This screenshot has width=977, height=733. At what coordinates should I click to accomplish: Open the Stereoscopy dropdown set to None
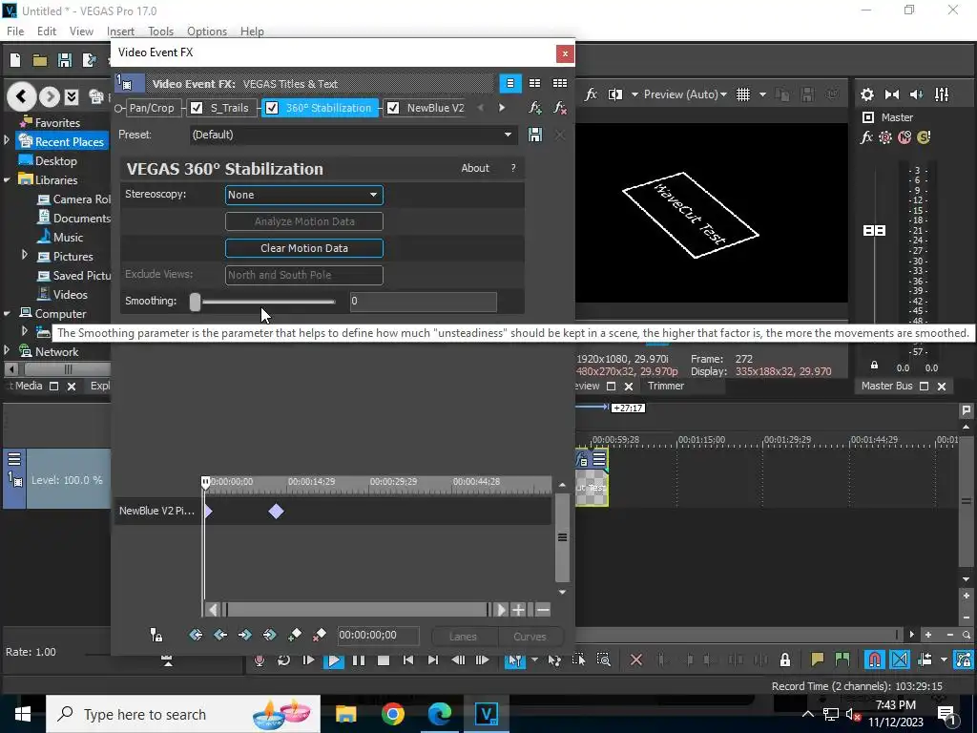click(x=304, y=195)
